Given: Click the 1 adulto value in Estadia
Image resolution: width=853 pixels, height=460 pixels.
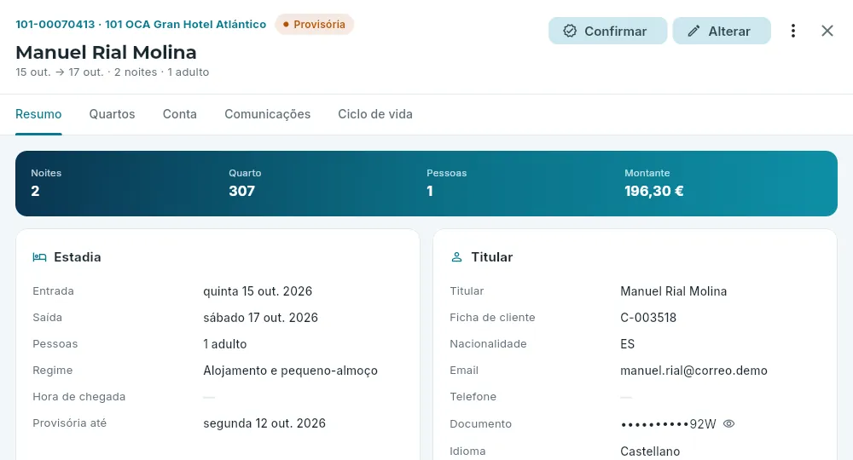Looking at the screenshot, I should (x=224, y=344).
